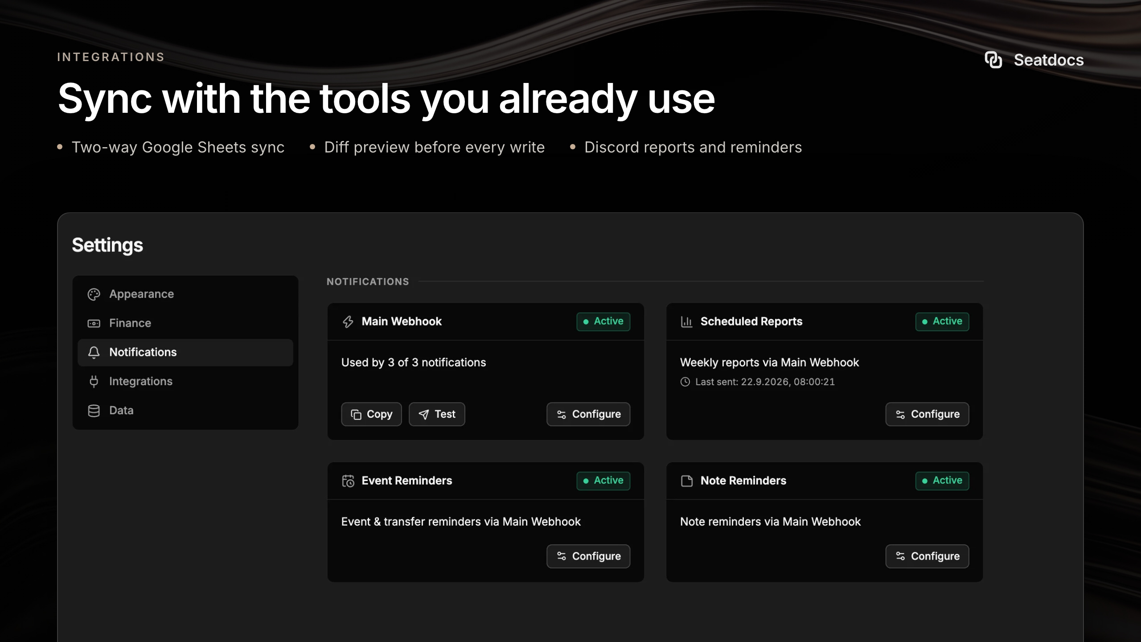Click the 'Last sent: 22.9.2026, 08:00:21' timestamp
The height and width of the screenshot is (642, 1141).
765,382
